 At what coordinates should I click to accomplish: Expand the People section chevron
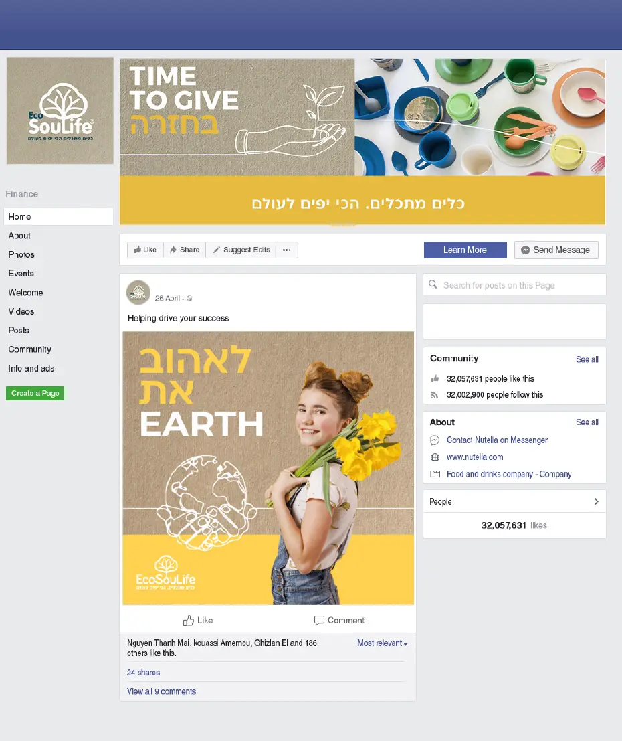(x=596, y=501)
